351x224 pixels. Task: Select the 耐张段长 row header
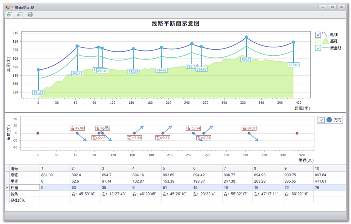(x=24, y=200)
